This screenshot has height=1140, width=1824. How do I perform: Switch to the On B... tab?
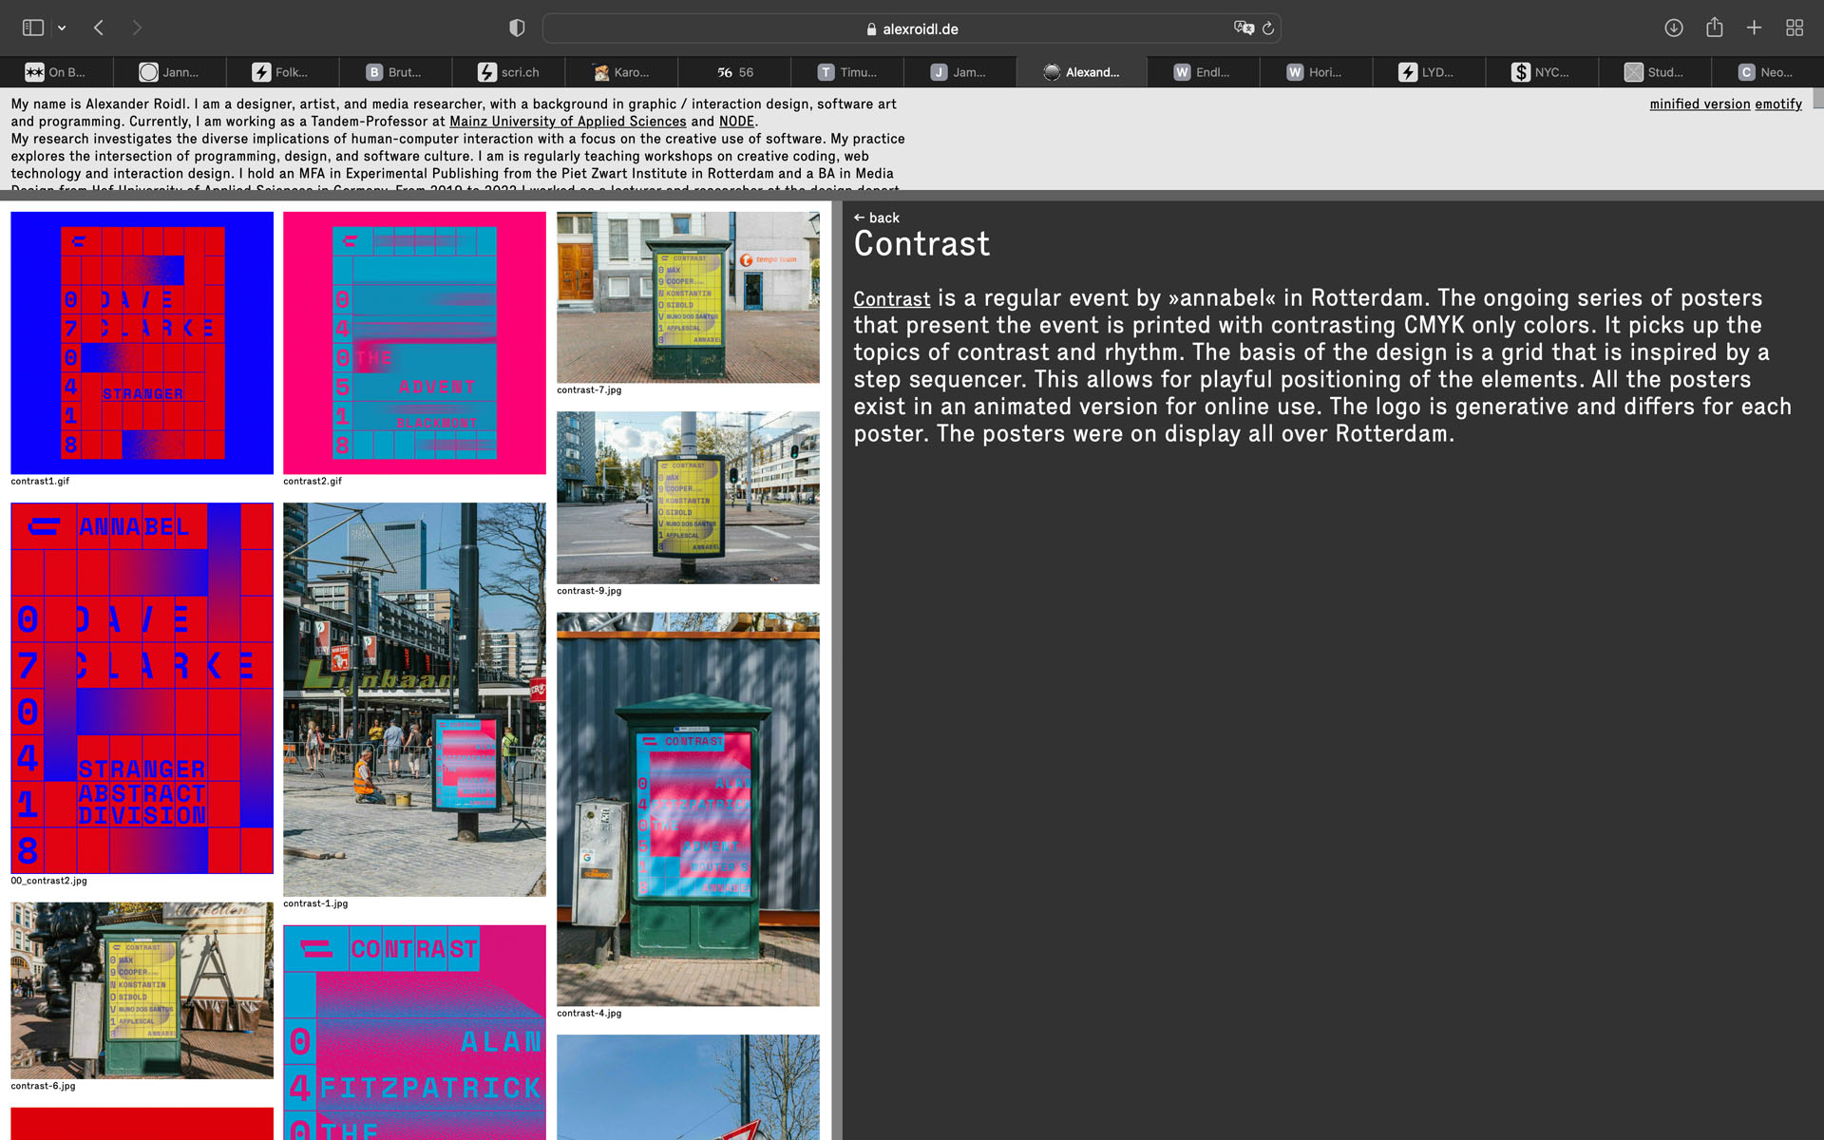click(56, 72)
